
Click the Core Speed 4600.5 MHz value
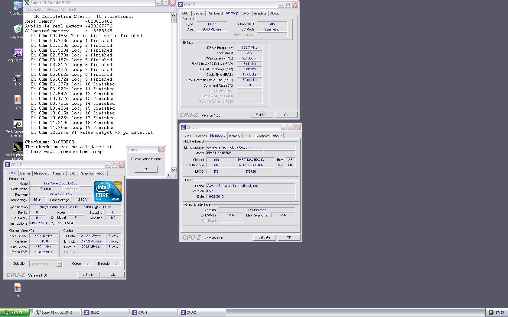[x=44, y=236]
